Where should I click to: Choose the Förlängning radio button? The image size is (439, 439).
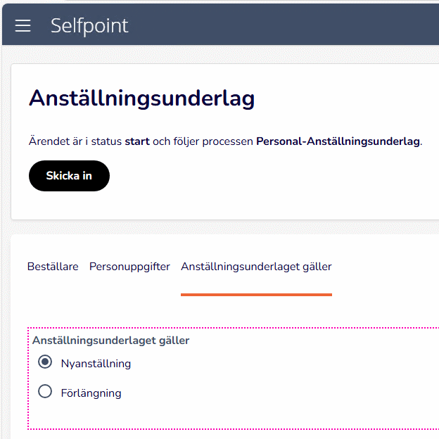[x=45, y=392]
